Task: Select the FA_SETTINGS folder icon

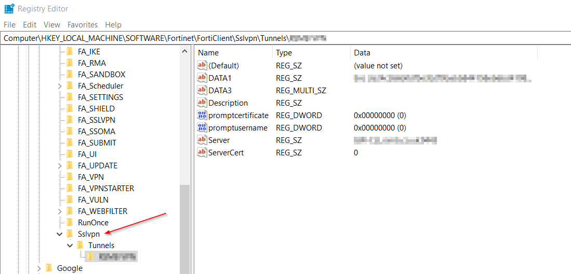Action: [x=70, y=97]
